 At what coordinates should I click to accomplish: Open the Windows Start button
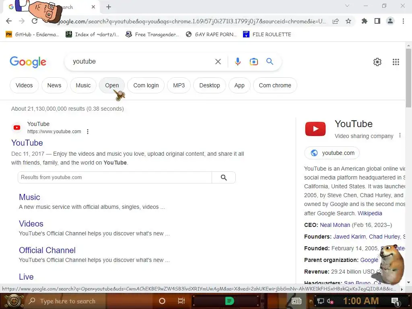click(14, 301)
